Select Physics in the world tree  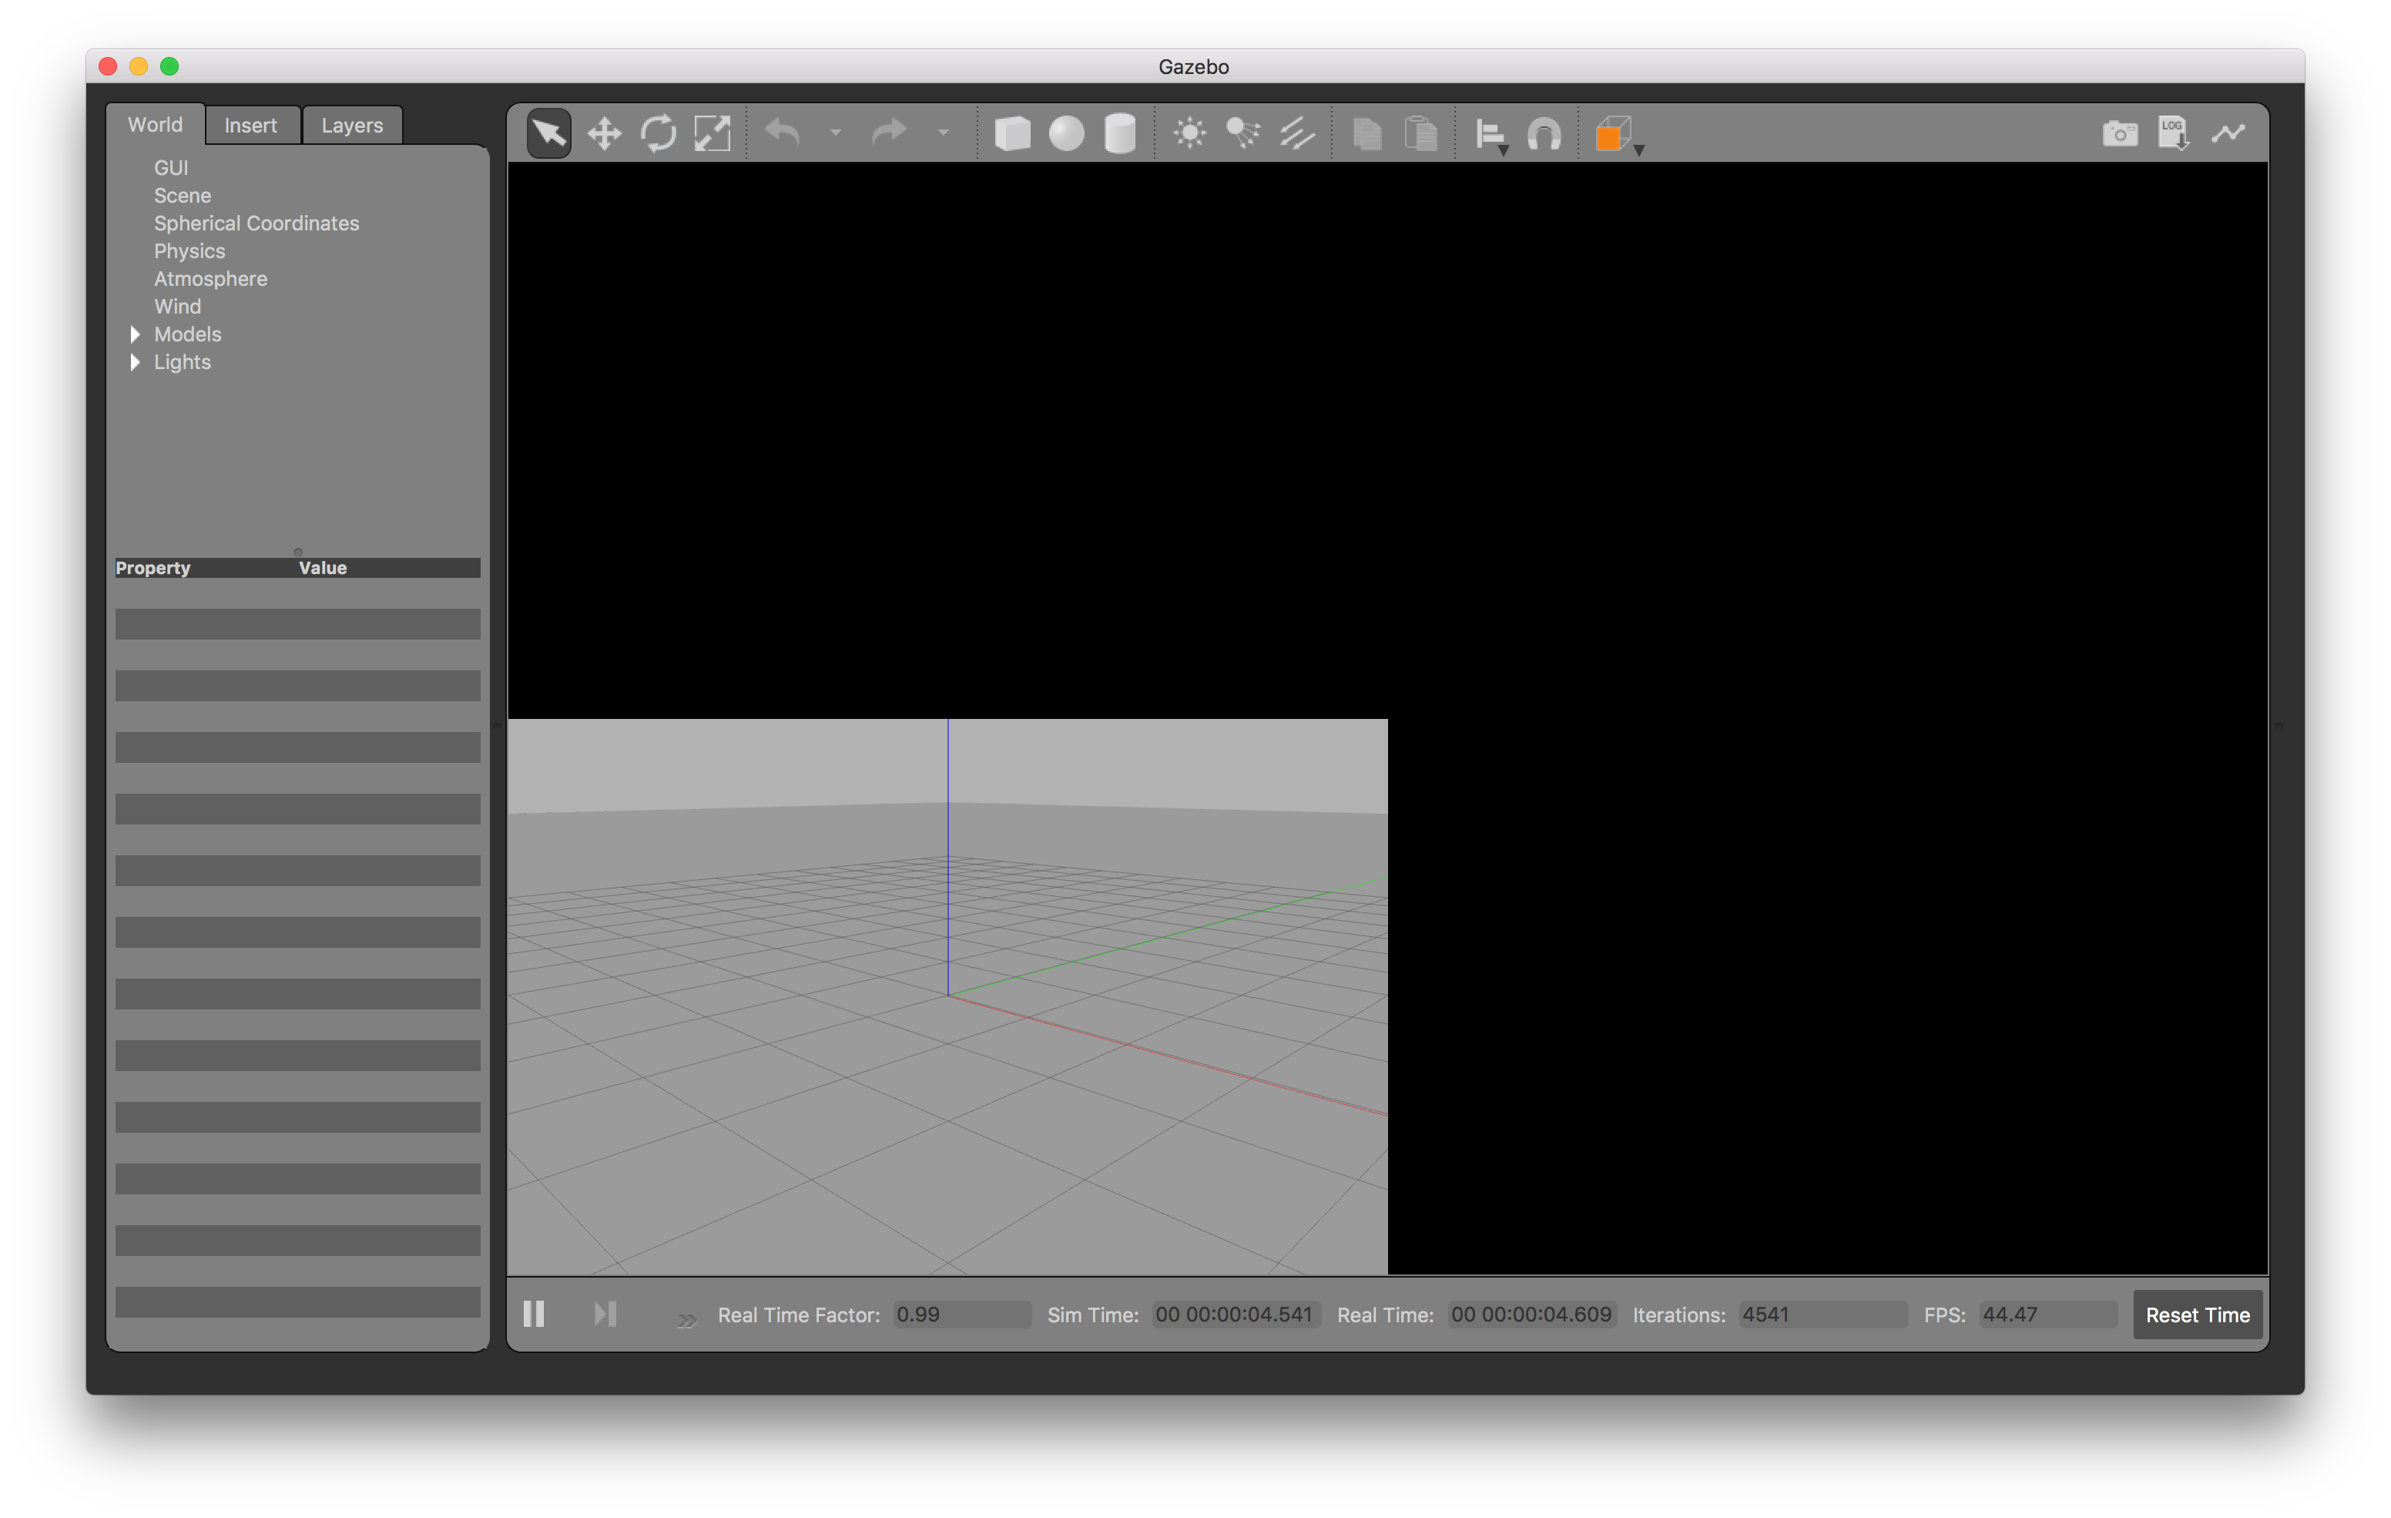[x=189, y=251]
